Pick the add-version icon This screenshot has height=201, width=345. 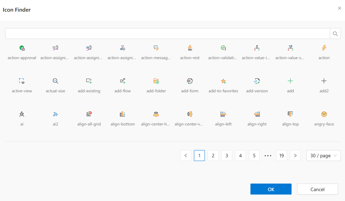pos(257,81)
